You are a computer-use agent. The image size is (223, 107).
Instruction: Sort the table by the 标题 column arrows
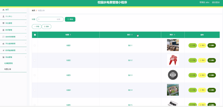[x=70, y=35]
